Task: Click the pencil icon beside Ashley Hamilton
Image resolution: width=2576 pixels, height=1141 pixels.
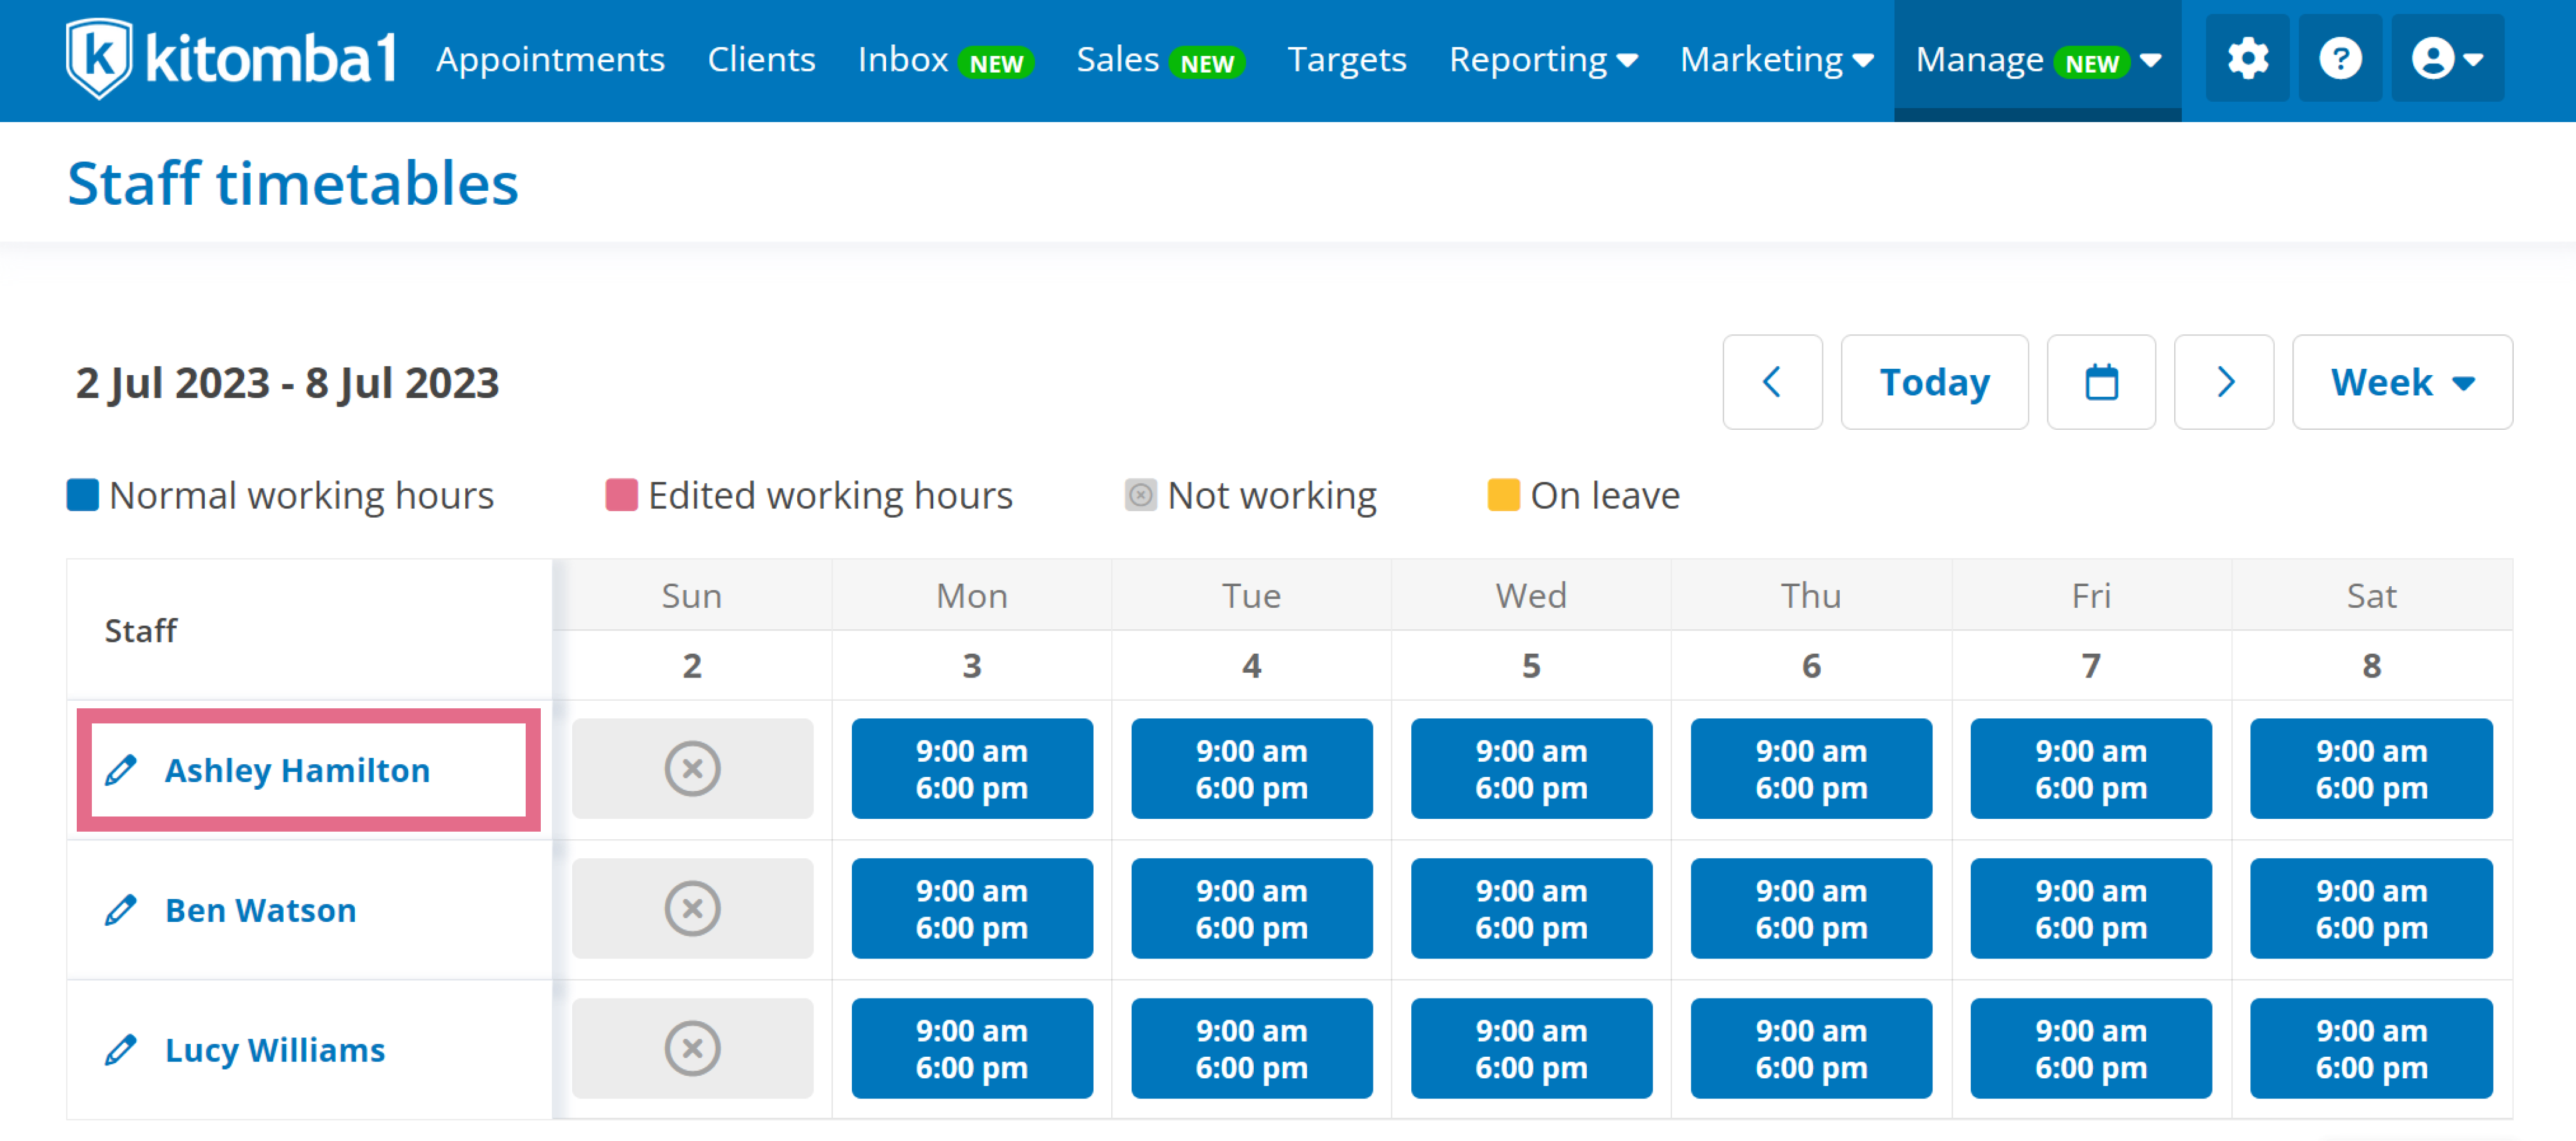Action: [121, 770]
